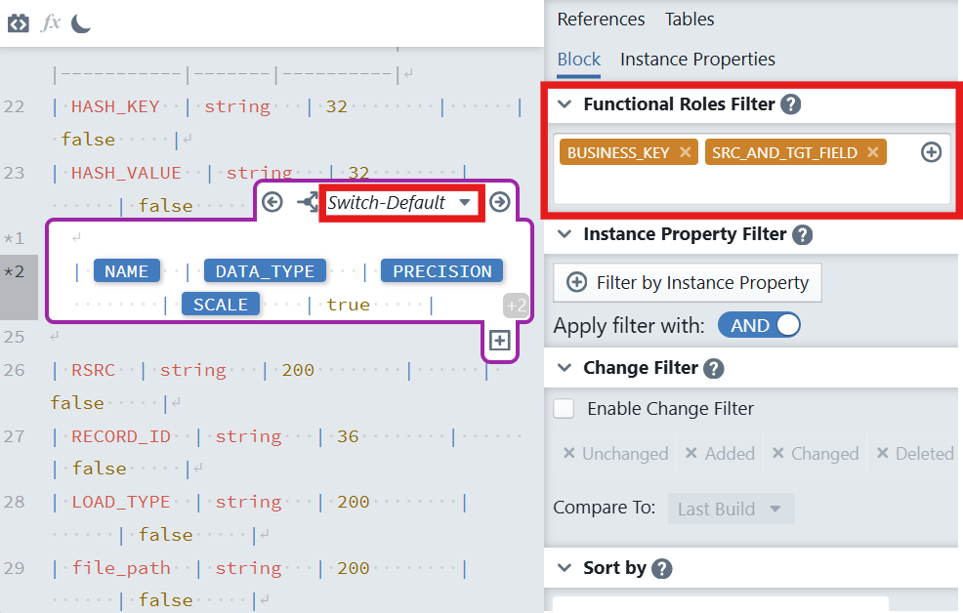This screenshot has width=963, height=613.
Task: Open the Last Build compare dropdown
Action: click(731, 509)
